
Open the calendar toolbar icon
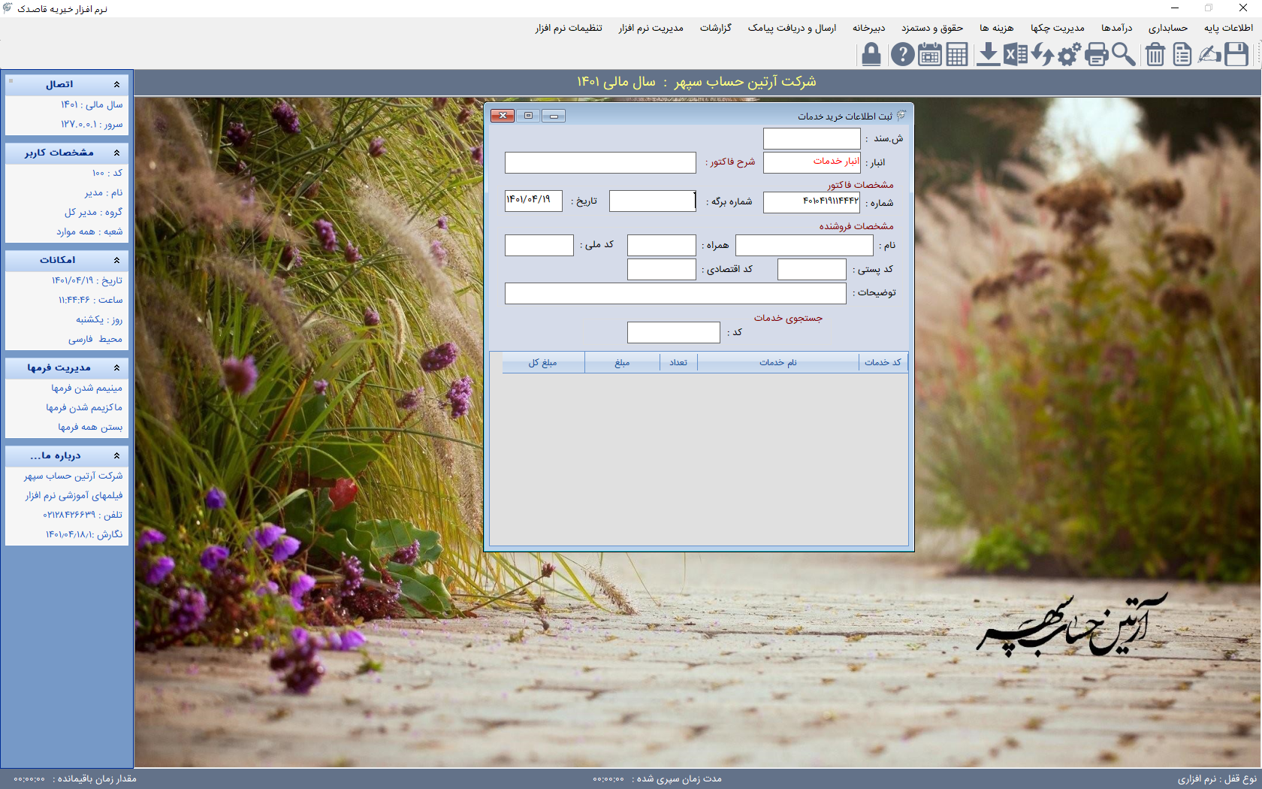click(x=929, y=55)
